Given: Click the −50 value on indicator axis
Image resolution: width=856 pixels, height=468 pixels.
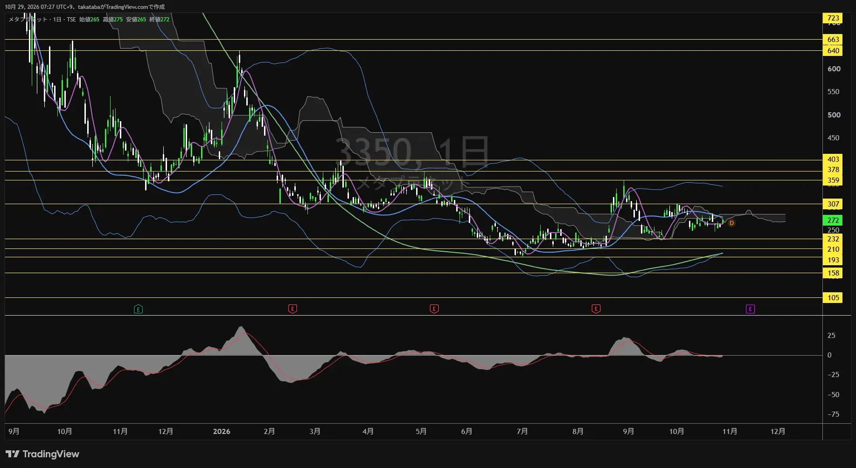Looking at the screenshot, I should (833, 395).
